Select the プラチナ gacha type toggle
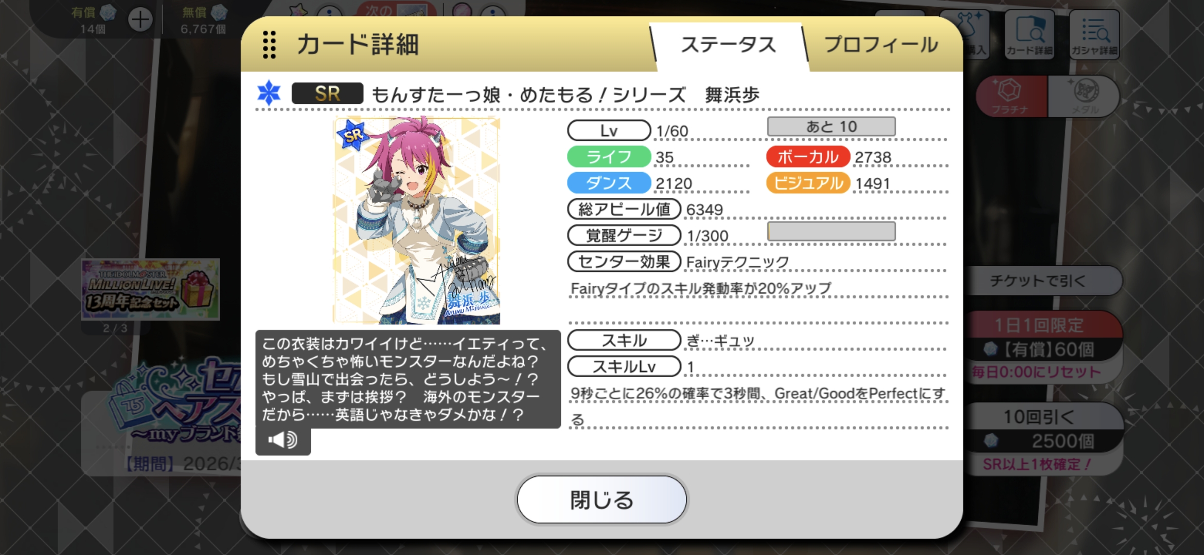1204x555 pixels. pyautogui.click(x=1011, y=96)
